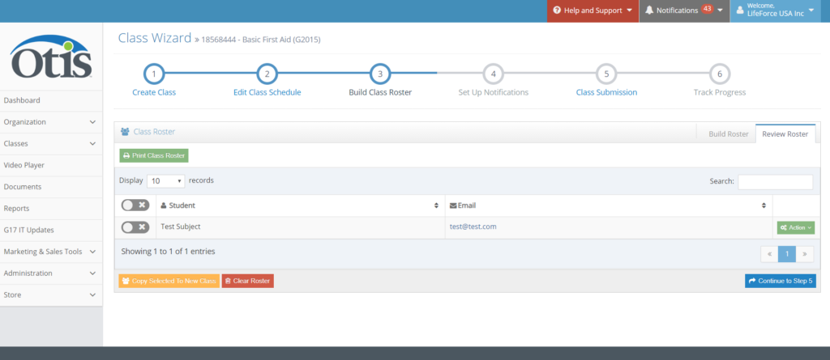830x360 pixels.
Task: Toggle the switch for Test Subject row
Action: pyautogui.click(x=135, y=227)
